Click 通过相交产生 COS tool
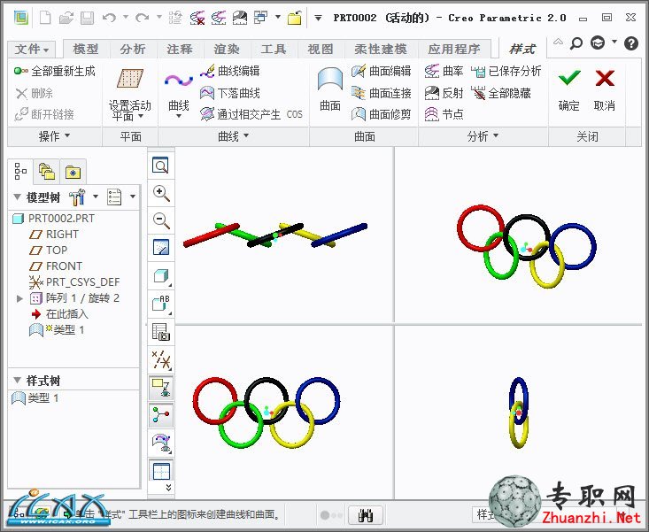 point(251,114)
